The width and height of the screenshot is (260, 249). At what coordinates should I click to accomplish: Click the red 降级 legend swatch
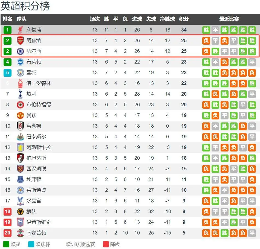tap(106, 244)
